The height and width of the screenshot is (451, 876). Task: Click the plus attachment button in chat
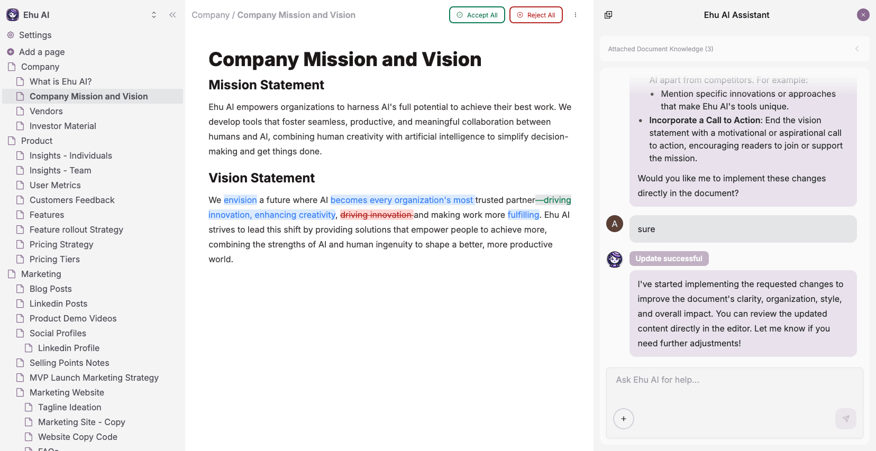623,419
